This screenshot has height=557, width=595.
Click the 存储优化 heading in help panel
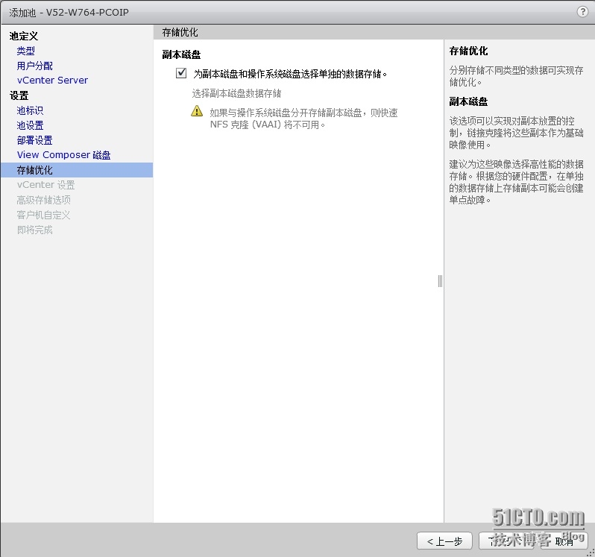click(x=468, y=51)
